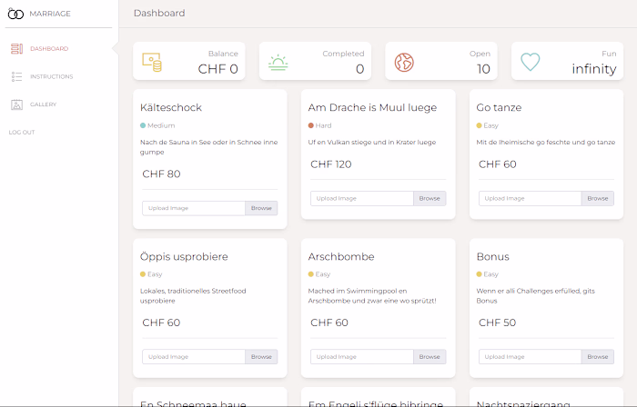Click the Bonus card title
The height and width of the screenshot is (407, 637).
point(493,256)
